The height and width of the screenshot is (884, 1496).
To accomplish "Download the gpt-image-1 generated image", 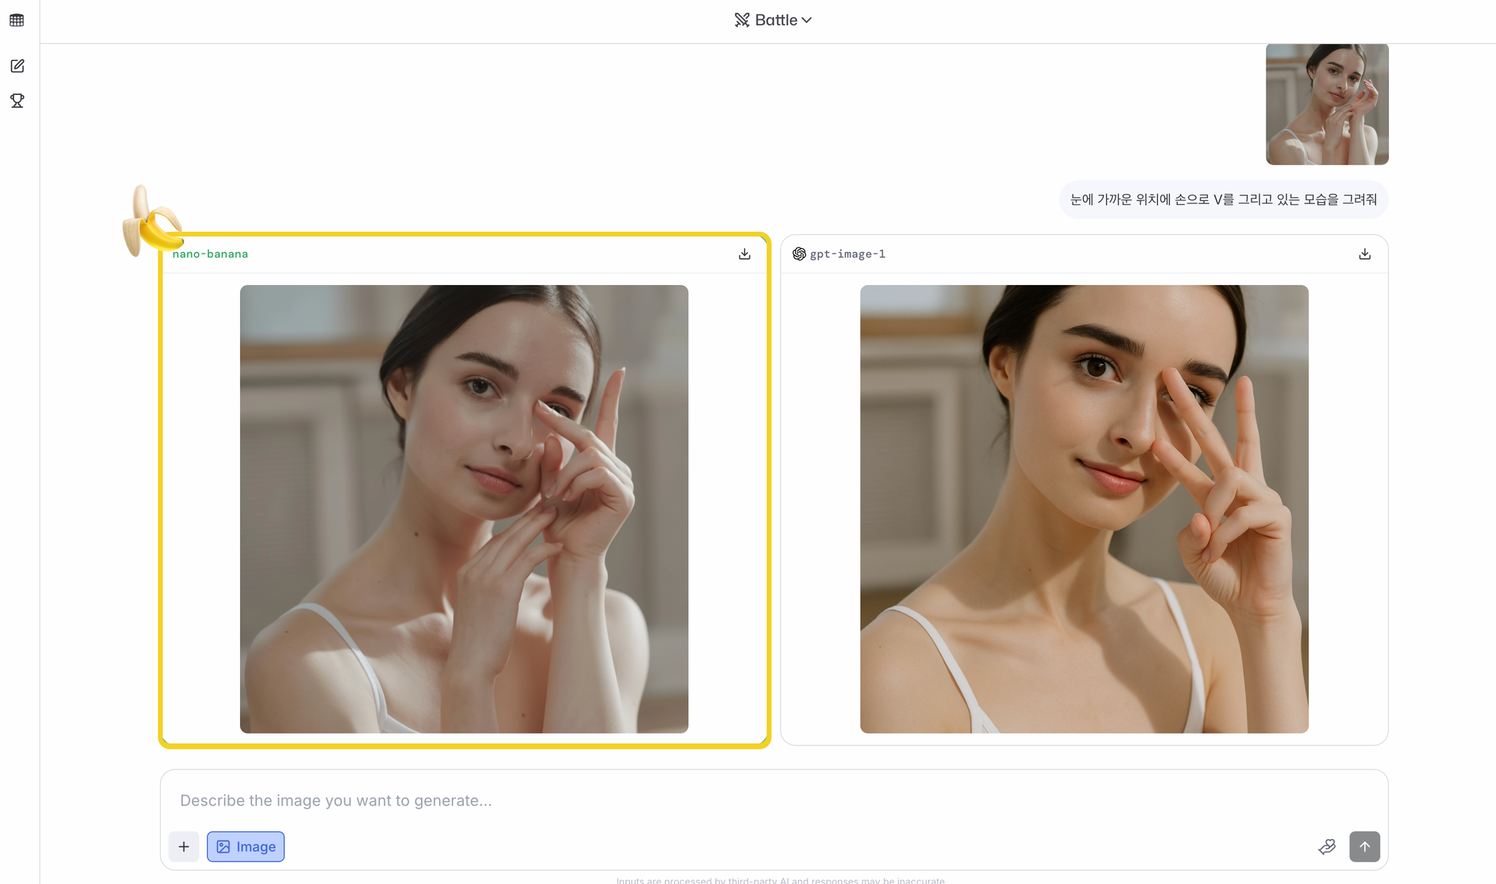I will click(x=1364, y=254).
